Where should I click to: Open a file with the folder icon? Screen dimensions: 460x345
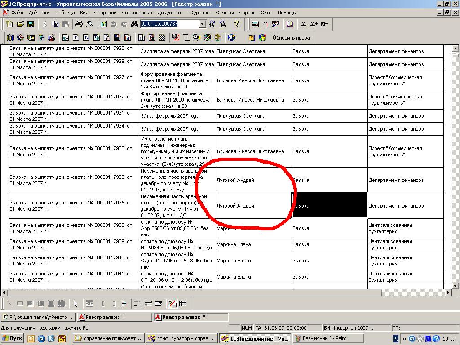click(x=20, y=24)
